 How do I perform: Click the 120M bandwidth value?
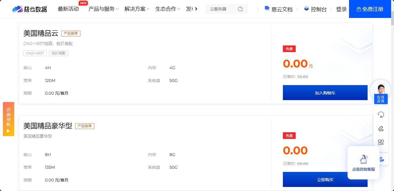50,80
